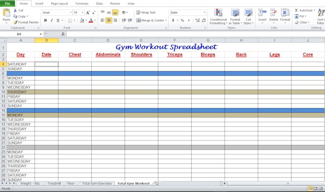Click the Orientation text angle icon
Image resolution: width=325 pixels, height=192 pixels.
click(124, 12)
